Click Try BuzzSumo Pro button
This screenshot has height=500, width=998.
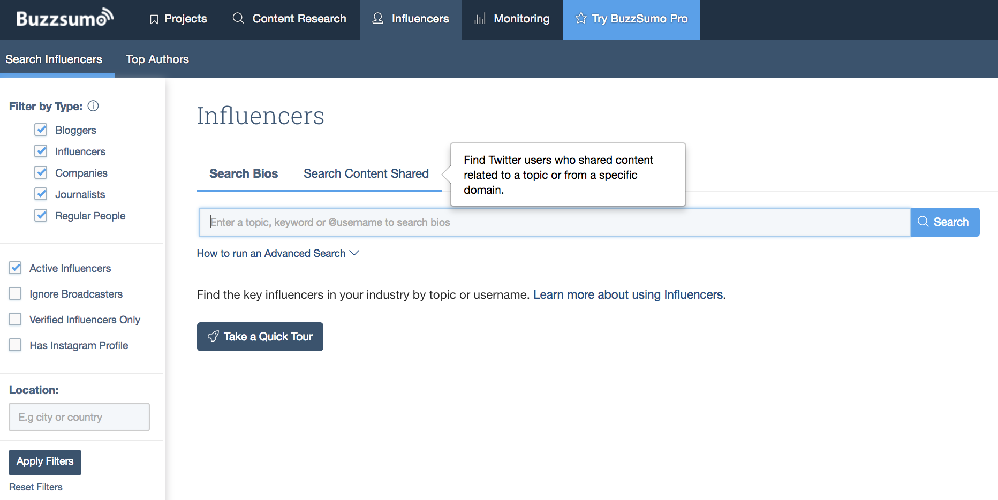click(632, 19)
